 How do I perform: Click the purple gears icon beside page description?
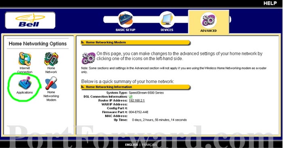point(89,58)
